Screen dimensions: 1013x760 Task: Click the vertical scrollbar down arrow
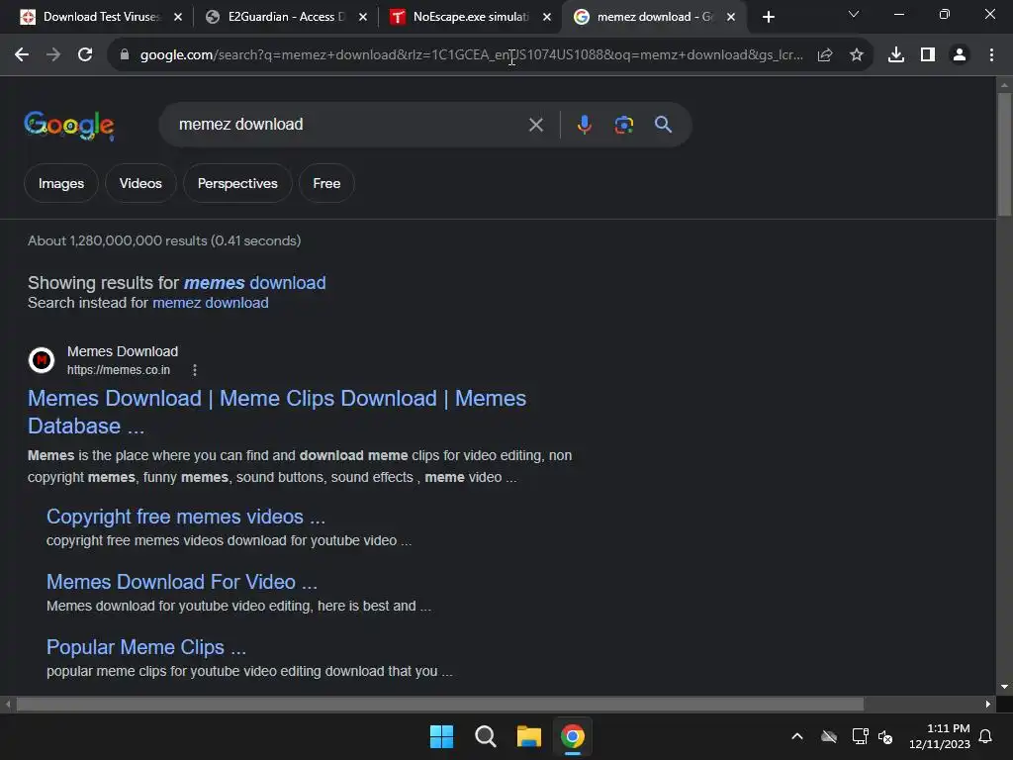pos(1004,687)
